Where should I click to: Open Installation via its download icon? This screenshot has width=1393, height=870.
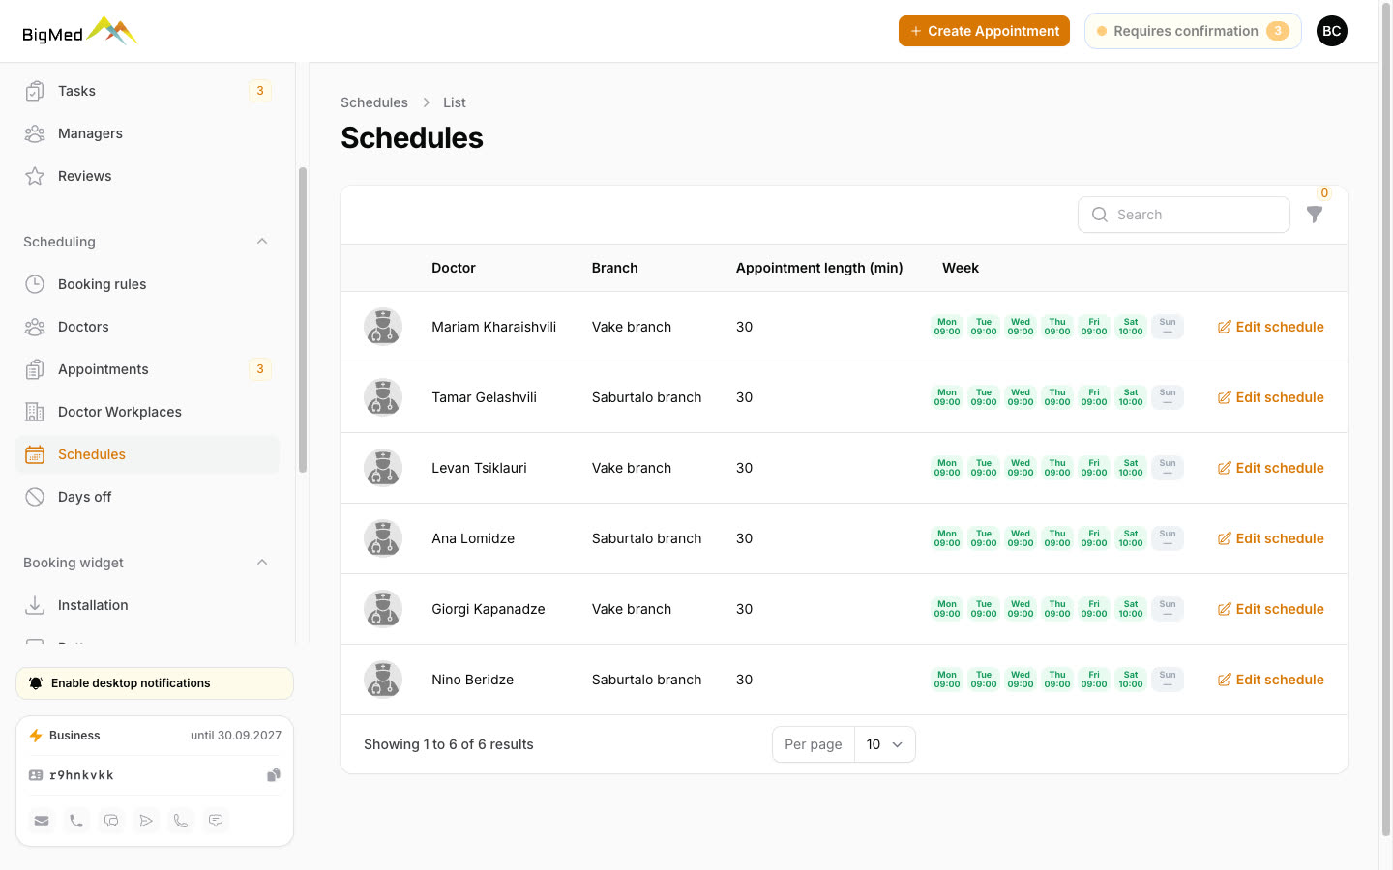[35, 605]
